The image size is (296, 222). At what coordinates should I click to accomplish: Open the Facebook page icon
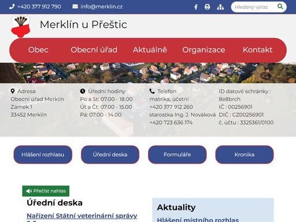point(196,7)
